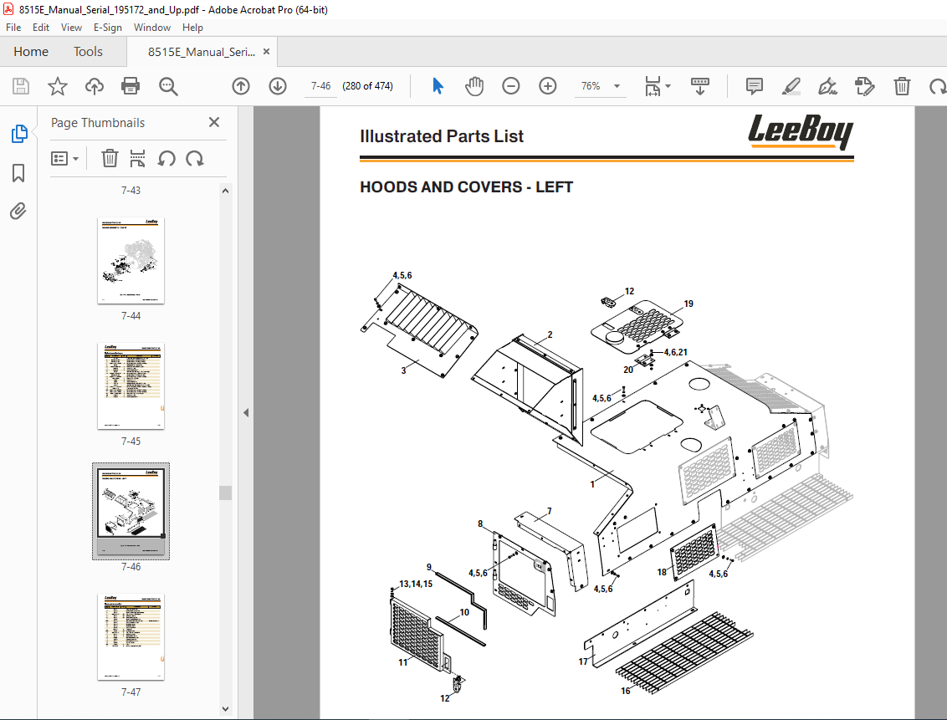Enable scrolling mode icon
The image size is (947, 720).
coord(700,86)
